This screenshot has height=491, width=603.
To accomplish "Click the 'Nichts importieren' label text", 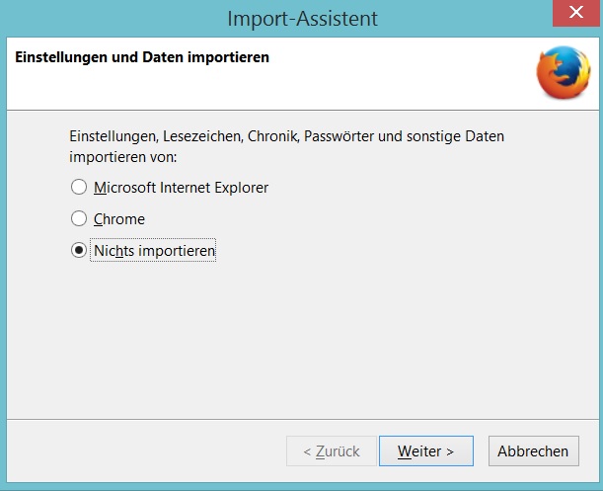I will (154, 251).
